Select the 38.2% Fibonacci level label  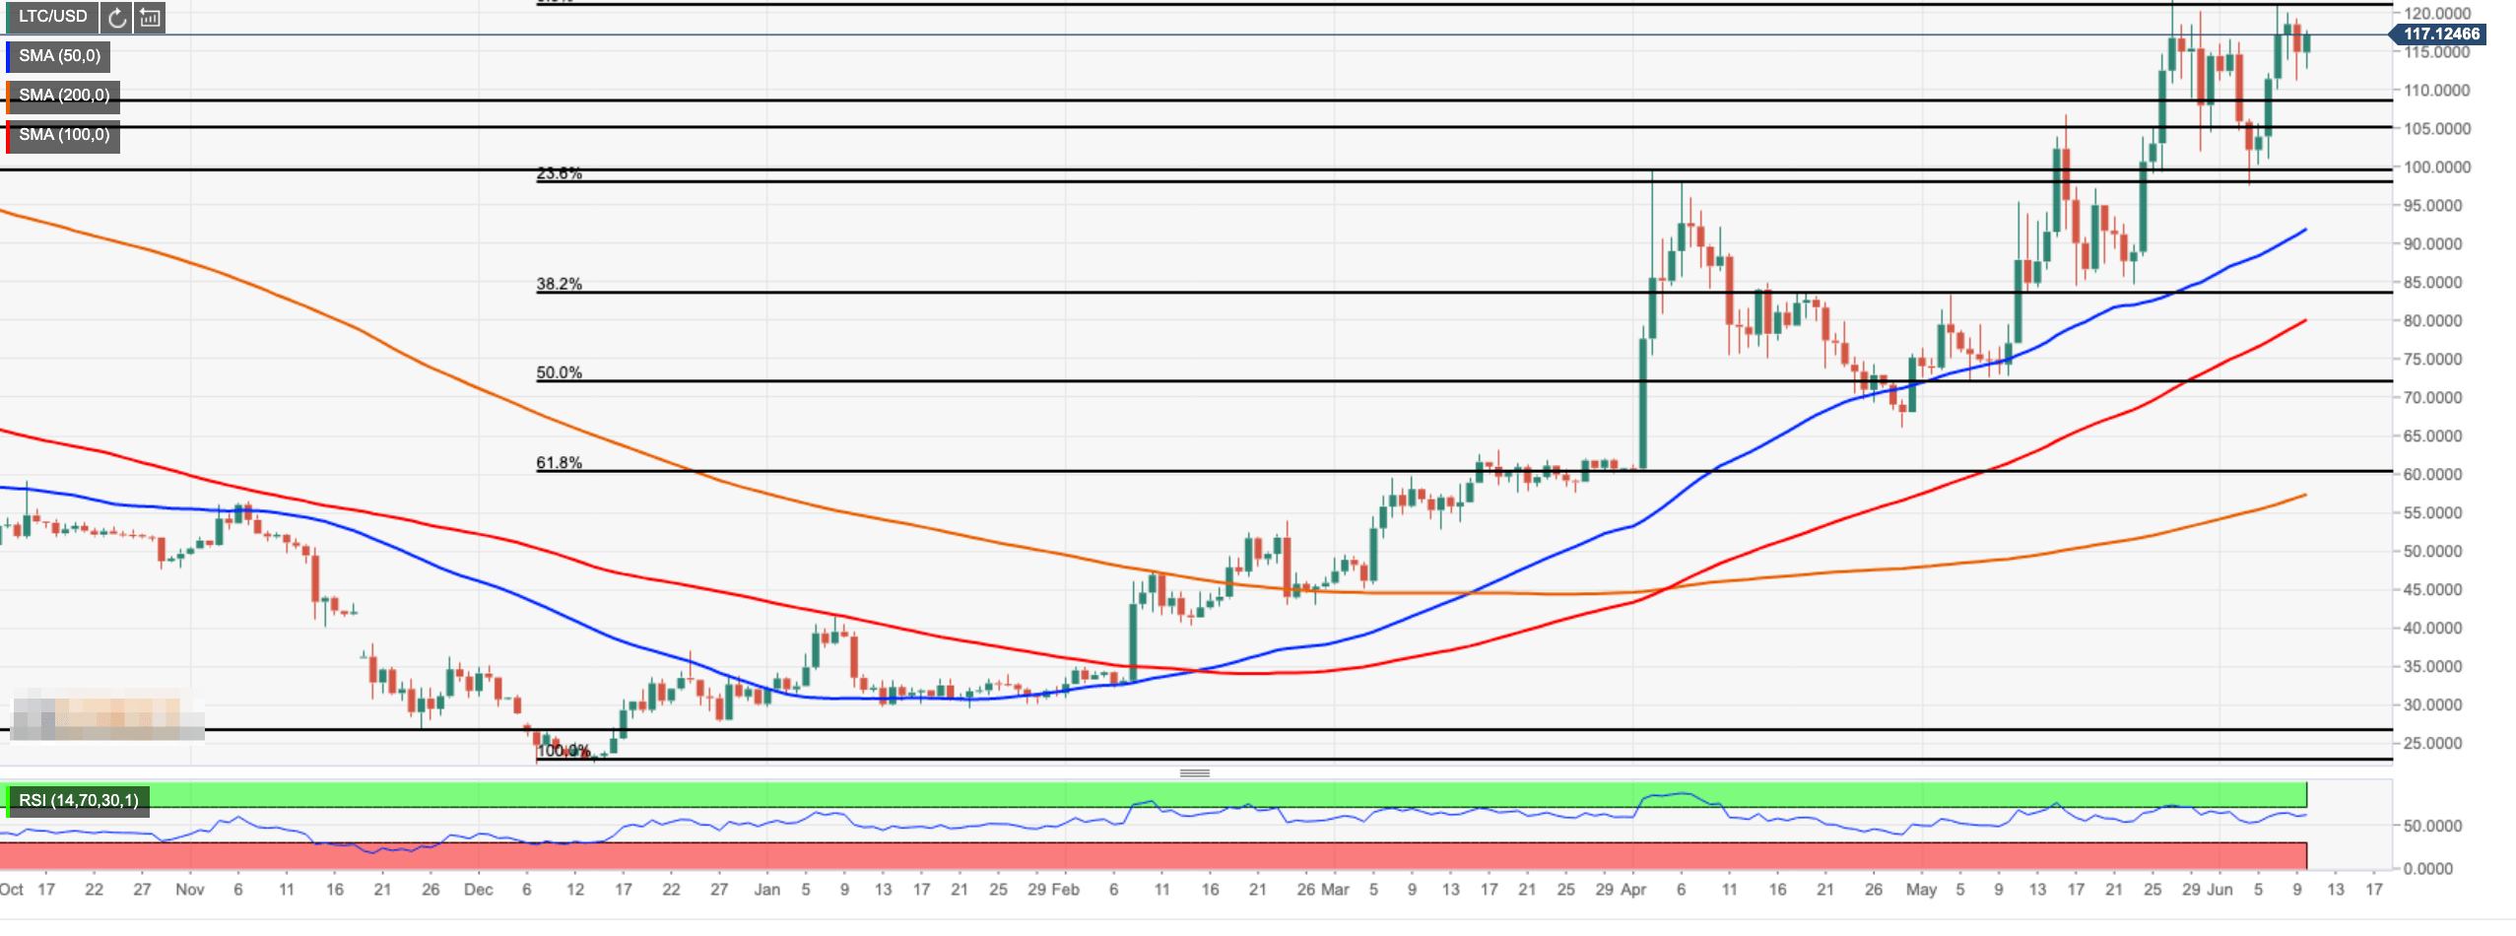559,285
